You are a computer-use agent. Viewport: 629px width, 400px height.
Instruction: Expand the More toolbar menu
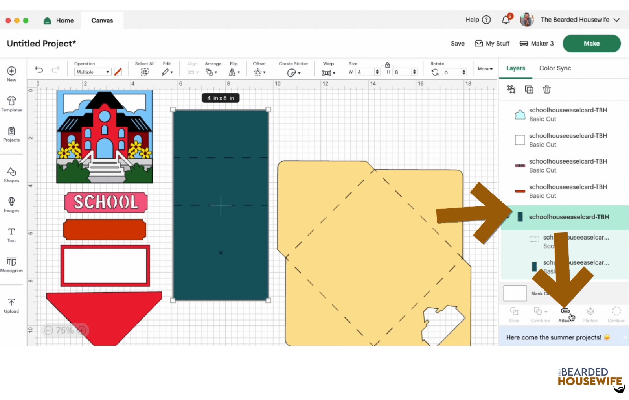click(485, 69)
